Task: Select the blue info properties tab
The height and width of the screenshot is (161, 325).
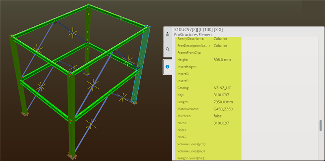Action: click(x=168, y=67)
